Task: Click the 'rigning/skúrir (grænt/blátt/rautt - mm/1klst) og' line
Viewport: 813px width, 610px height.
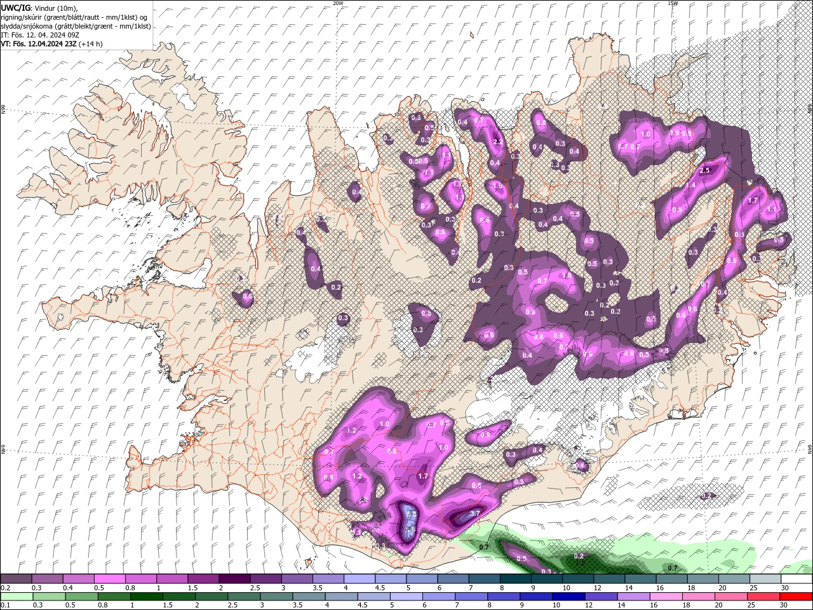Action: 74,17
